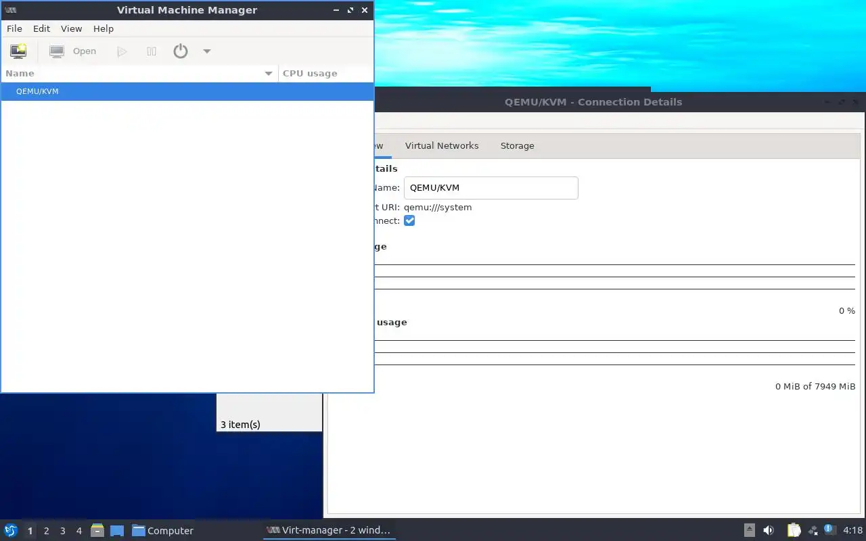Click the Pause VM icon

point(152,51)
